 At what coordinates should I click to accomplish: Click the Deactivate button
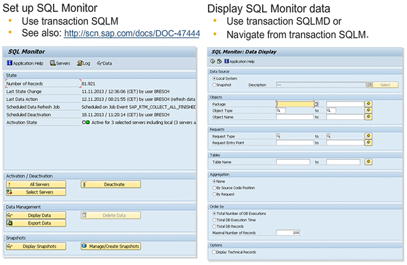click(111, 185)
